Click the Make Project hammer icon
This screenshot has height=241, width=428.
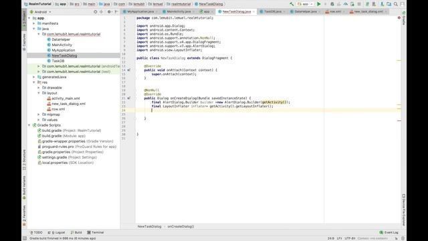292,4
